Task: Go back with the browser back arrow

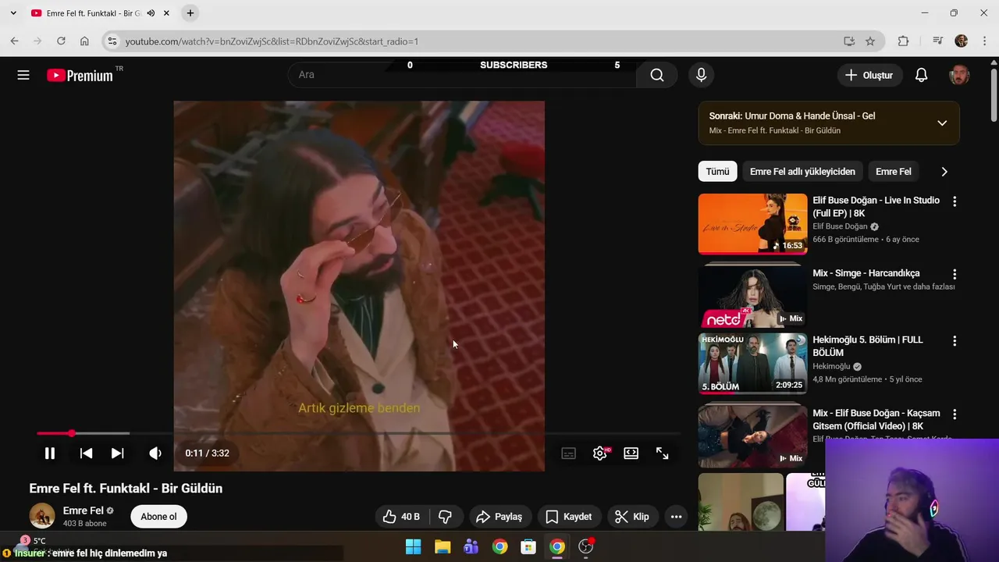Action: pyautogui.click(x=14, y=41)
